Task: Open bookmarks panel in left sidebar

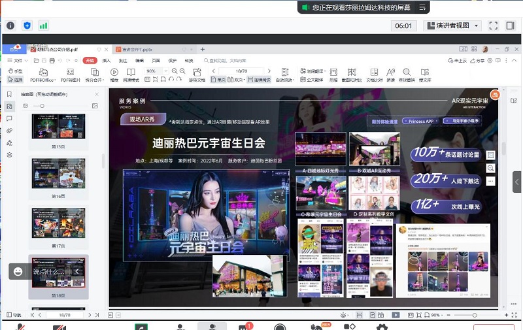Action: (9, 94)
